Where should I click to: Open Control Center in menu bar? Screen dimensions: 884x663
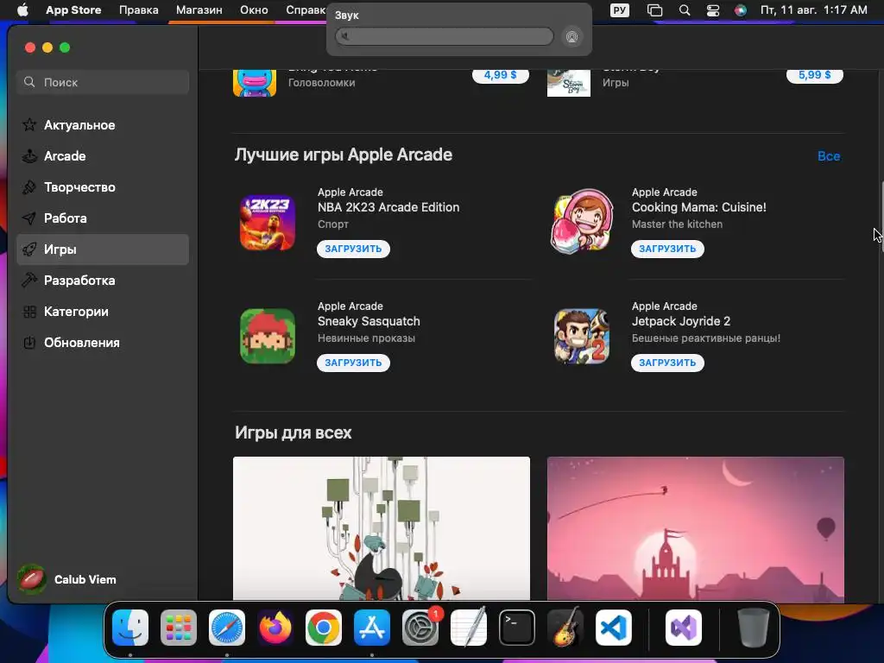point(712,10)
